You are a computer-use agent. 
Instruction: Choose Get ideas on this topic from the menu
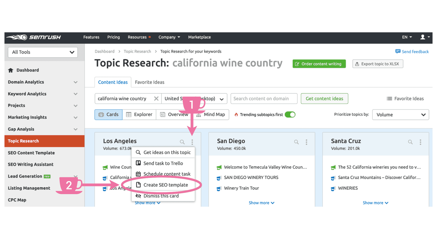(167, 152)
